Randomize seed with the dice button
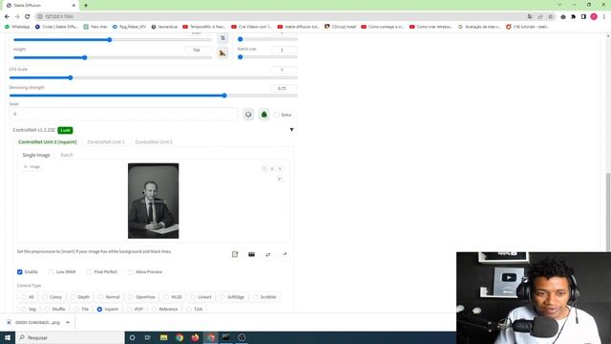611x344 pixels. [248, 115]
